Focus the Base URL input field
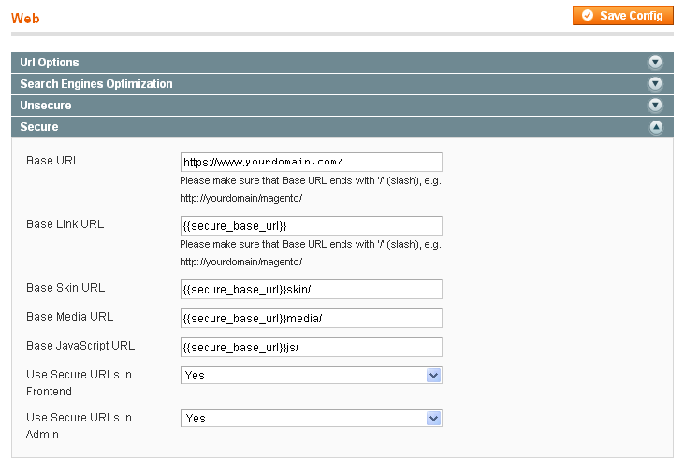This screenshot has width=684, height=471. point(311,162)
